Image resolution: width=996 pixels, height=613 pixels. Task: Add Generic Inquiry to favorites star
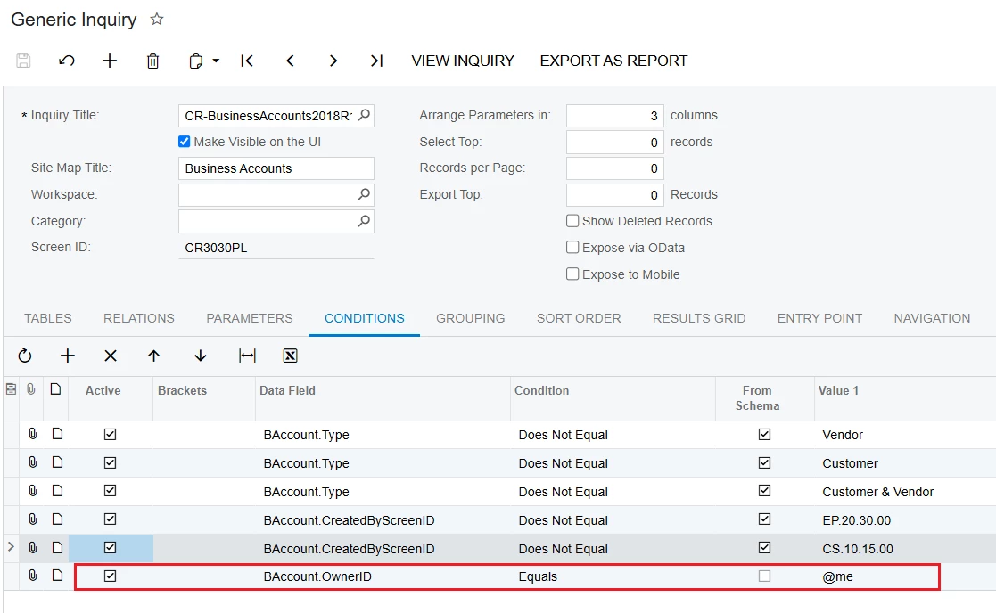[157, 20]
